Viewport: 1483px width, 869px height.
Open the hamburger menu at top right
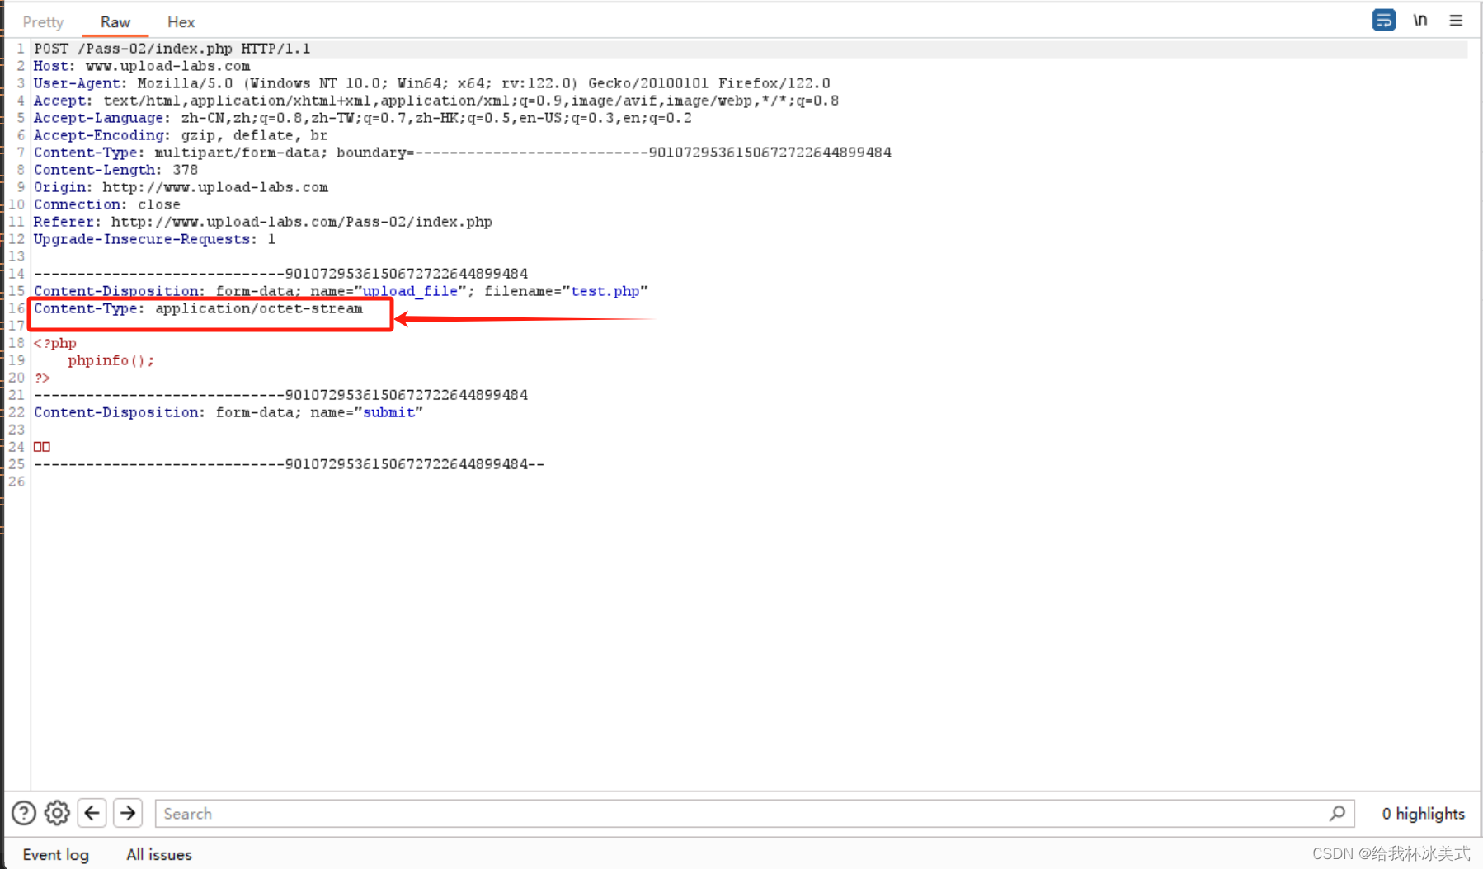(1456, 20)
